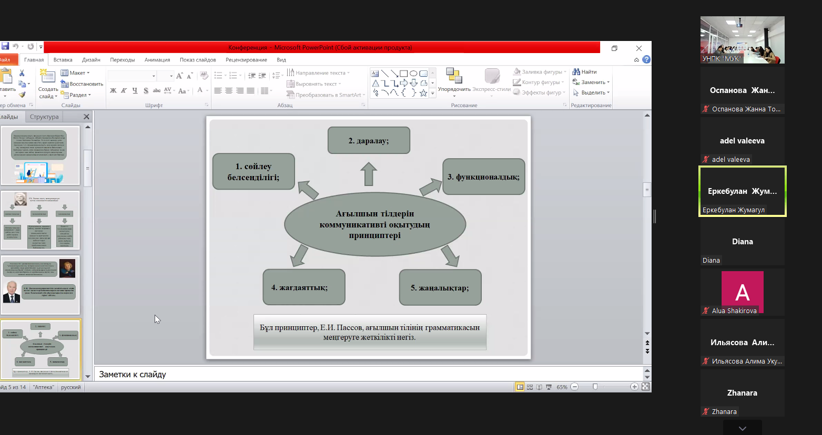822x435 pixels.
Task: Select the Format Painter brush icon
Action: click(22, 95)
